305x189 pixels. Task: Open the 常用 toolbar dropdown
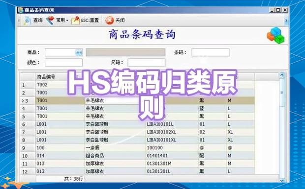(x=67, y=21)
